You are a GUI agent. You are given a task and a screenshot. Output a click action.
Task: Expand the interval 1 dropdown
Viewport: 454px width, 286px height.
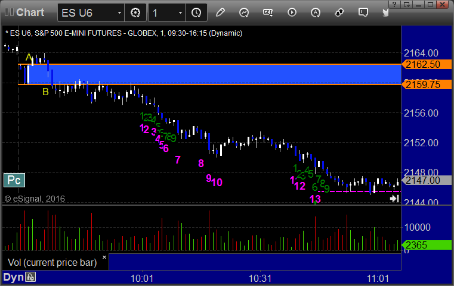pos(180,12)
